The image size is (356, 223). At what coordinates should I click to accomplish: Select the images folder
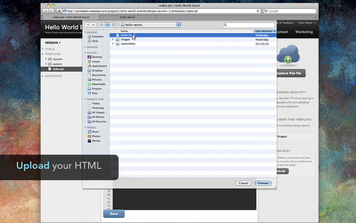125,39
